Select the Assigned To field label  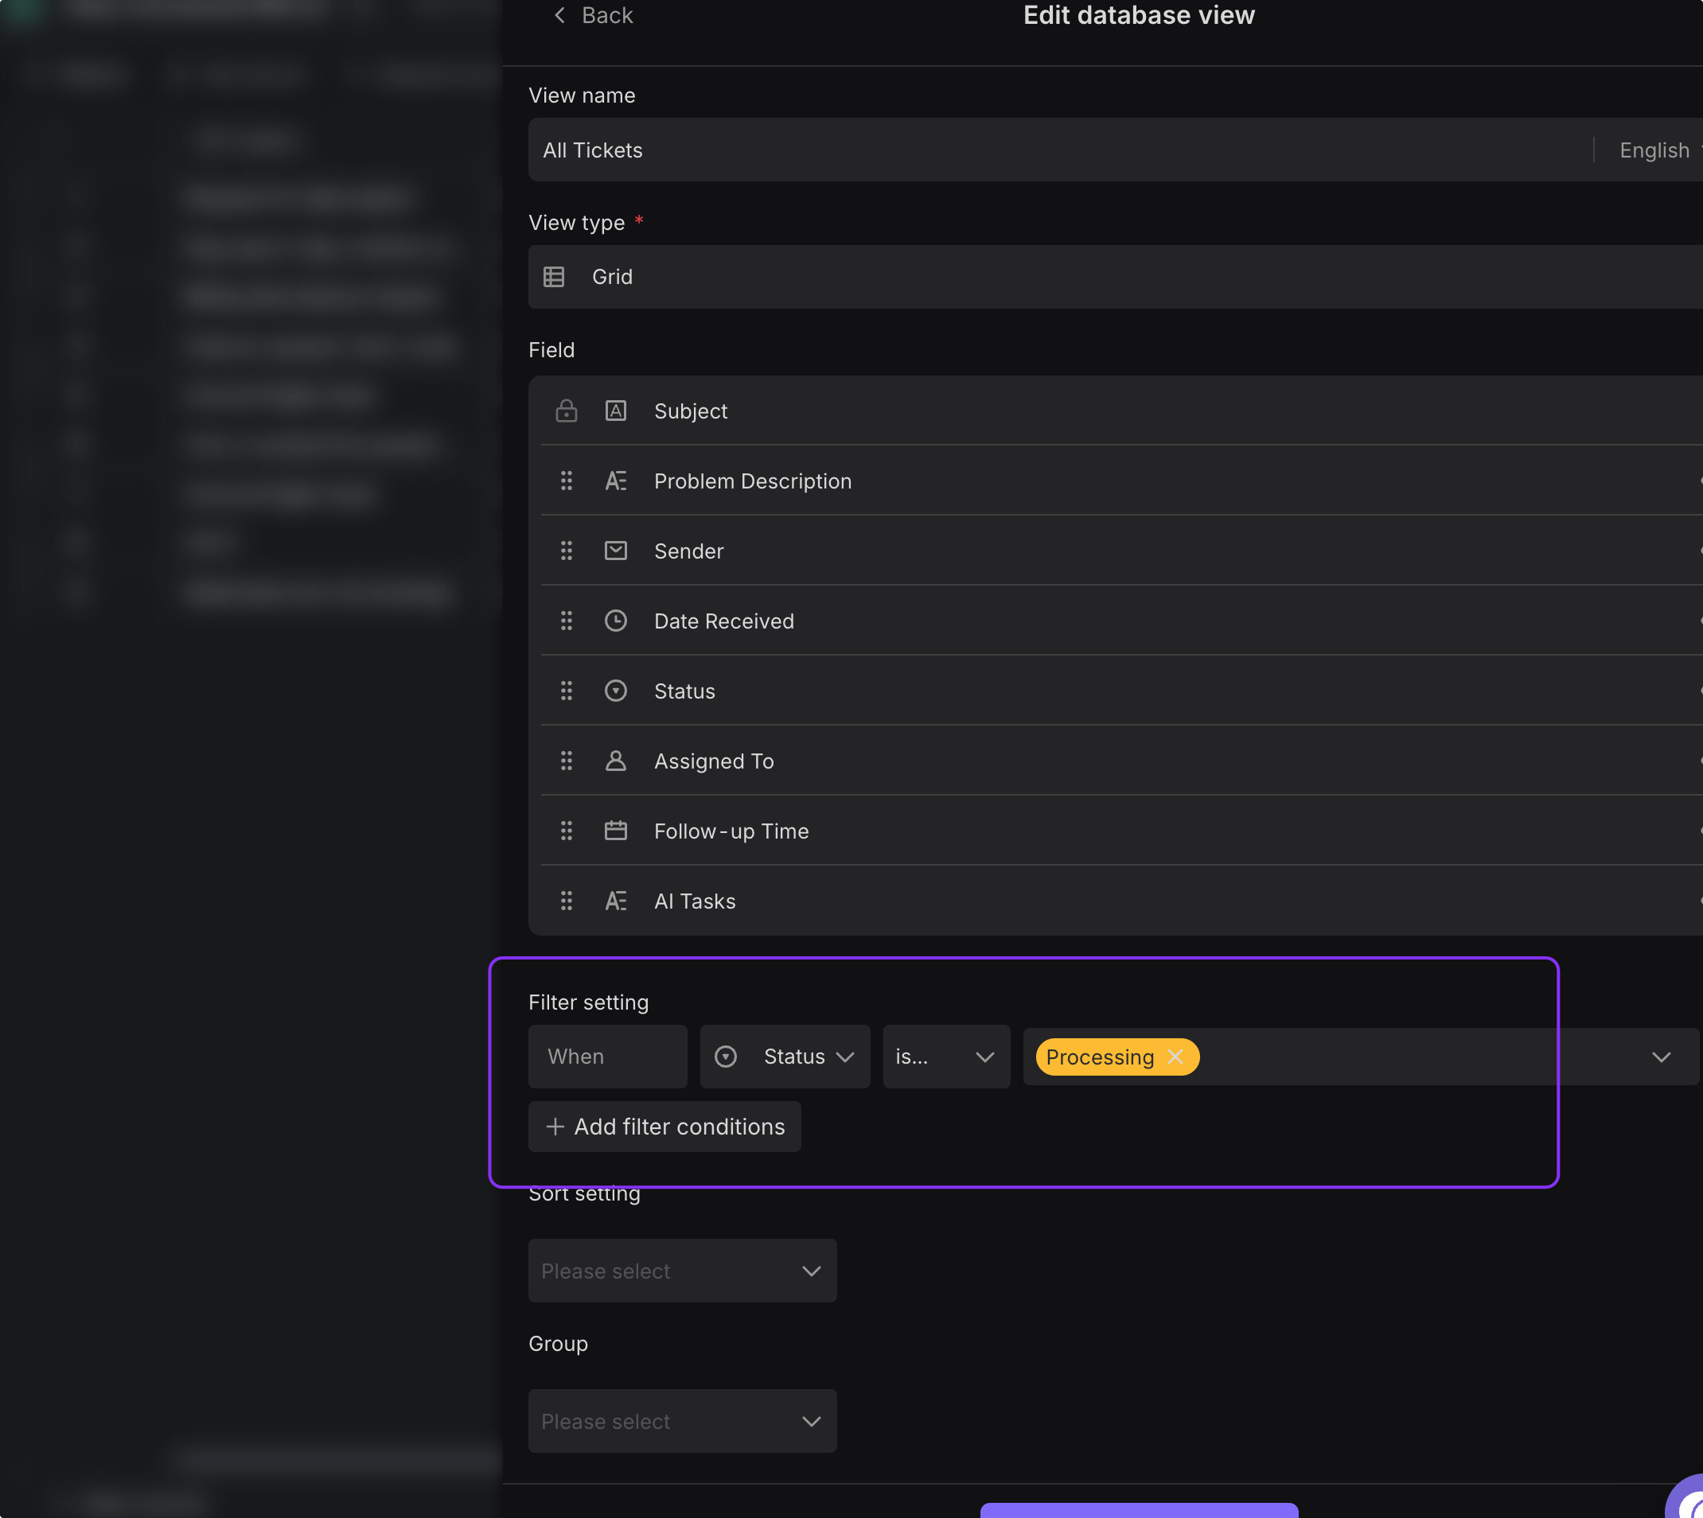pos(715,761)
